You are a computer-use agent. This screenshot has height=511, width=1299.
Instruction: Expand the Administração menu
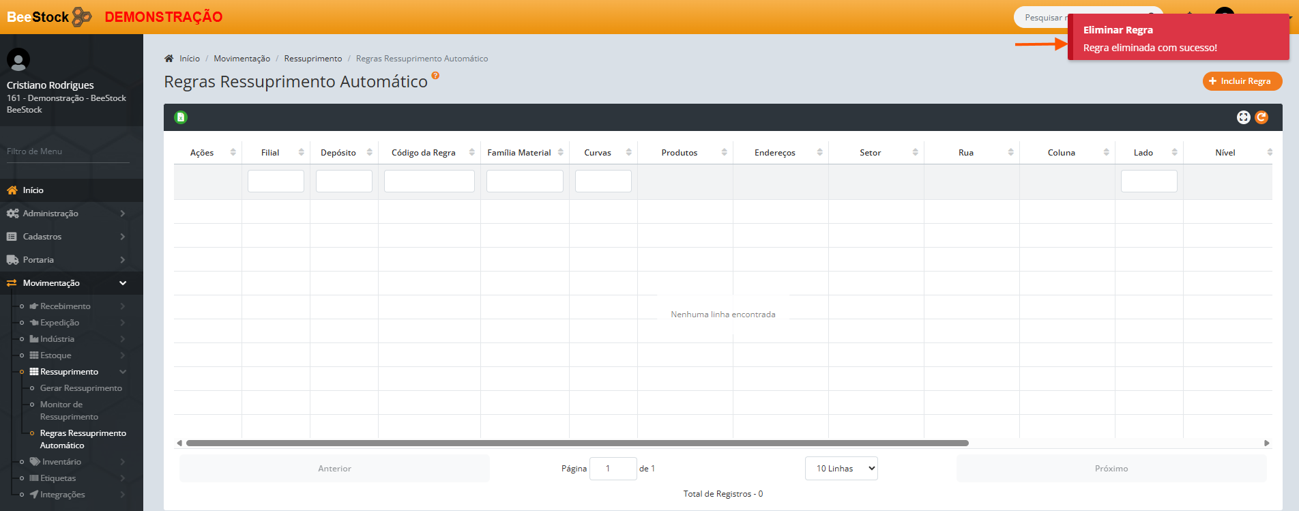tap(65, 214)
